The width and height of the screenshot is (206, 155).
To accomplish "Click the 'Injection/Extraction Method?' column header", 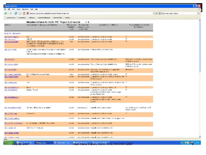I will coord(108,25).
